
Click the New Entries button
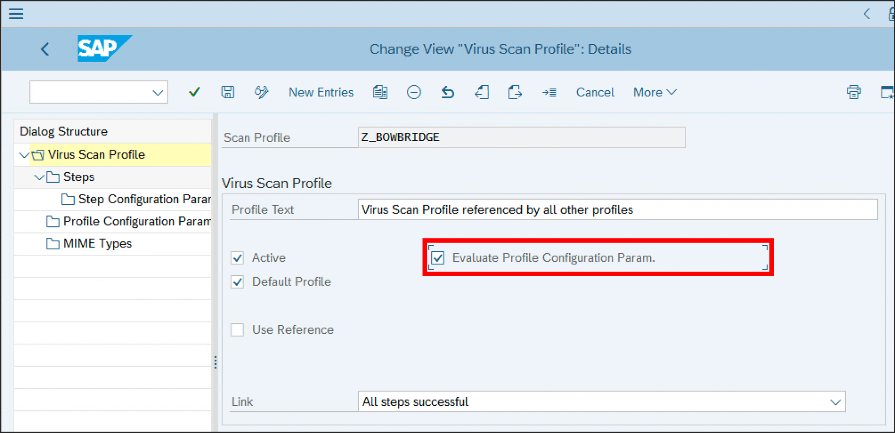coord(321,92)
